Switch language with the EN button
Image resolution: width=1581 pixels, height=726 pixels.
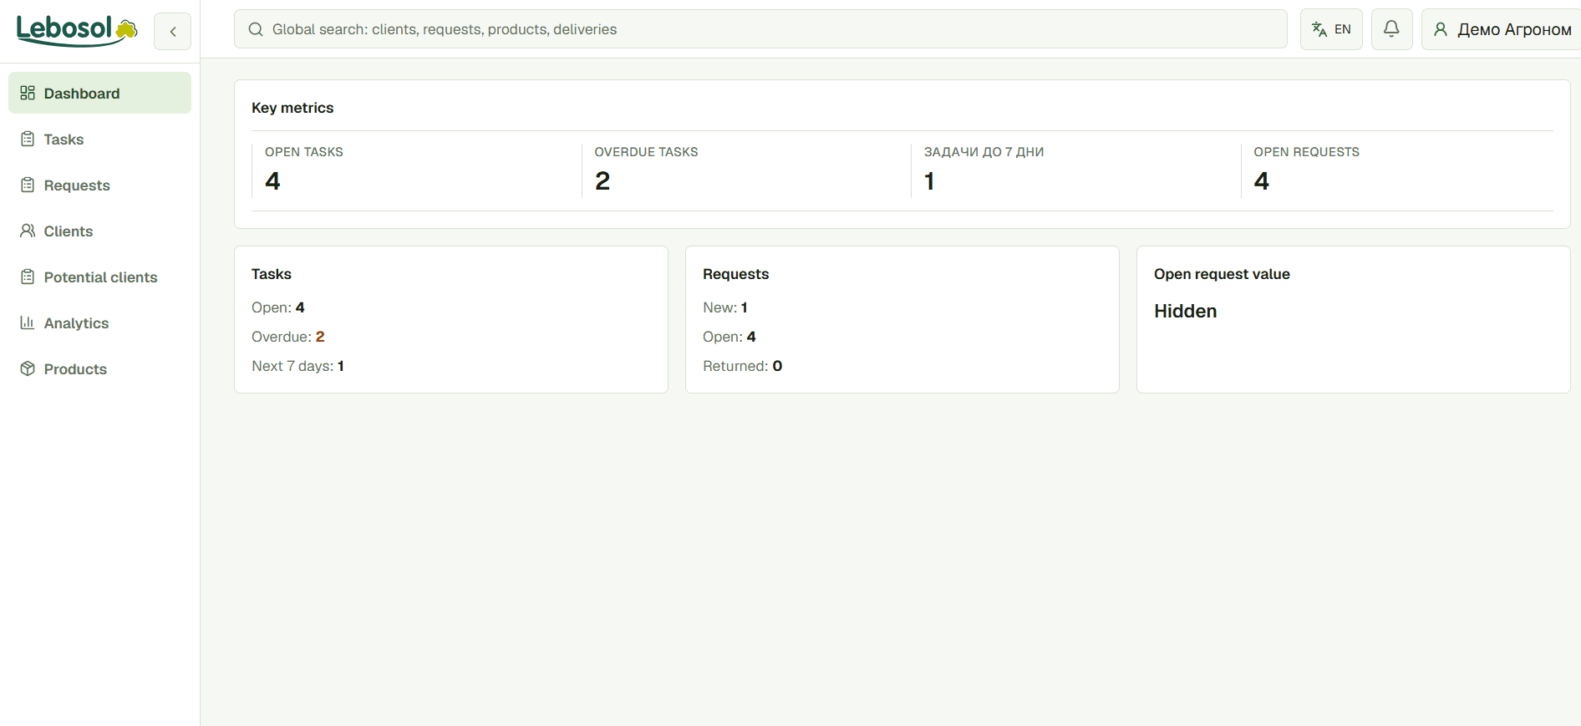point(1331,29)
